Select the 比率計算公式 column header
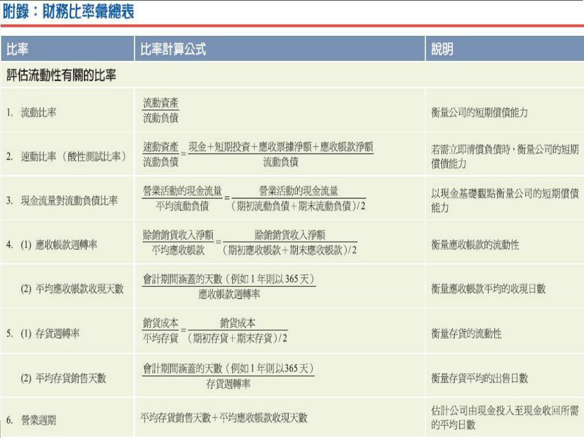This screenshot has height=438, width=584. (x=279, y=49)
